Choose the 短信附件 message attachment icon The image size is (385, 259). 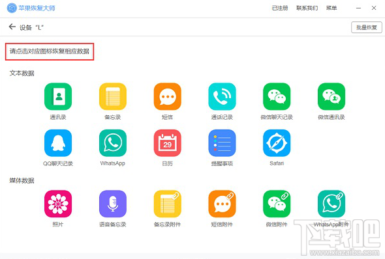click(x=222, y=204)
